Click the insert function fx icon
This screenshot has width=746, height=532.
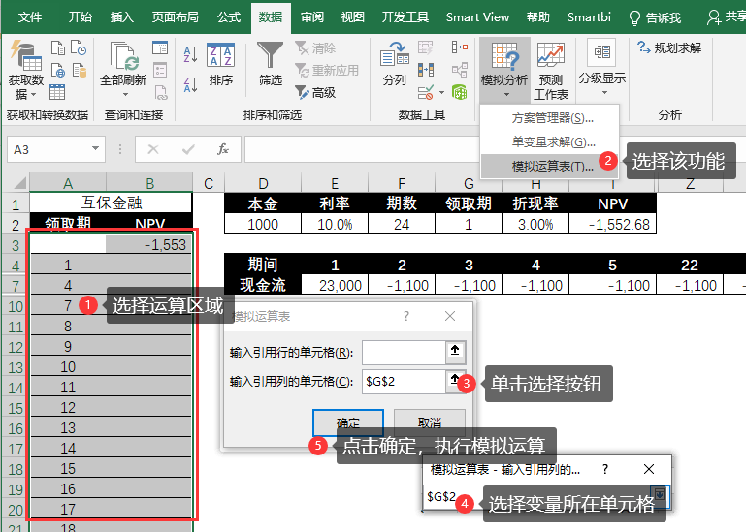point(222,149)
